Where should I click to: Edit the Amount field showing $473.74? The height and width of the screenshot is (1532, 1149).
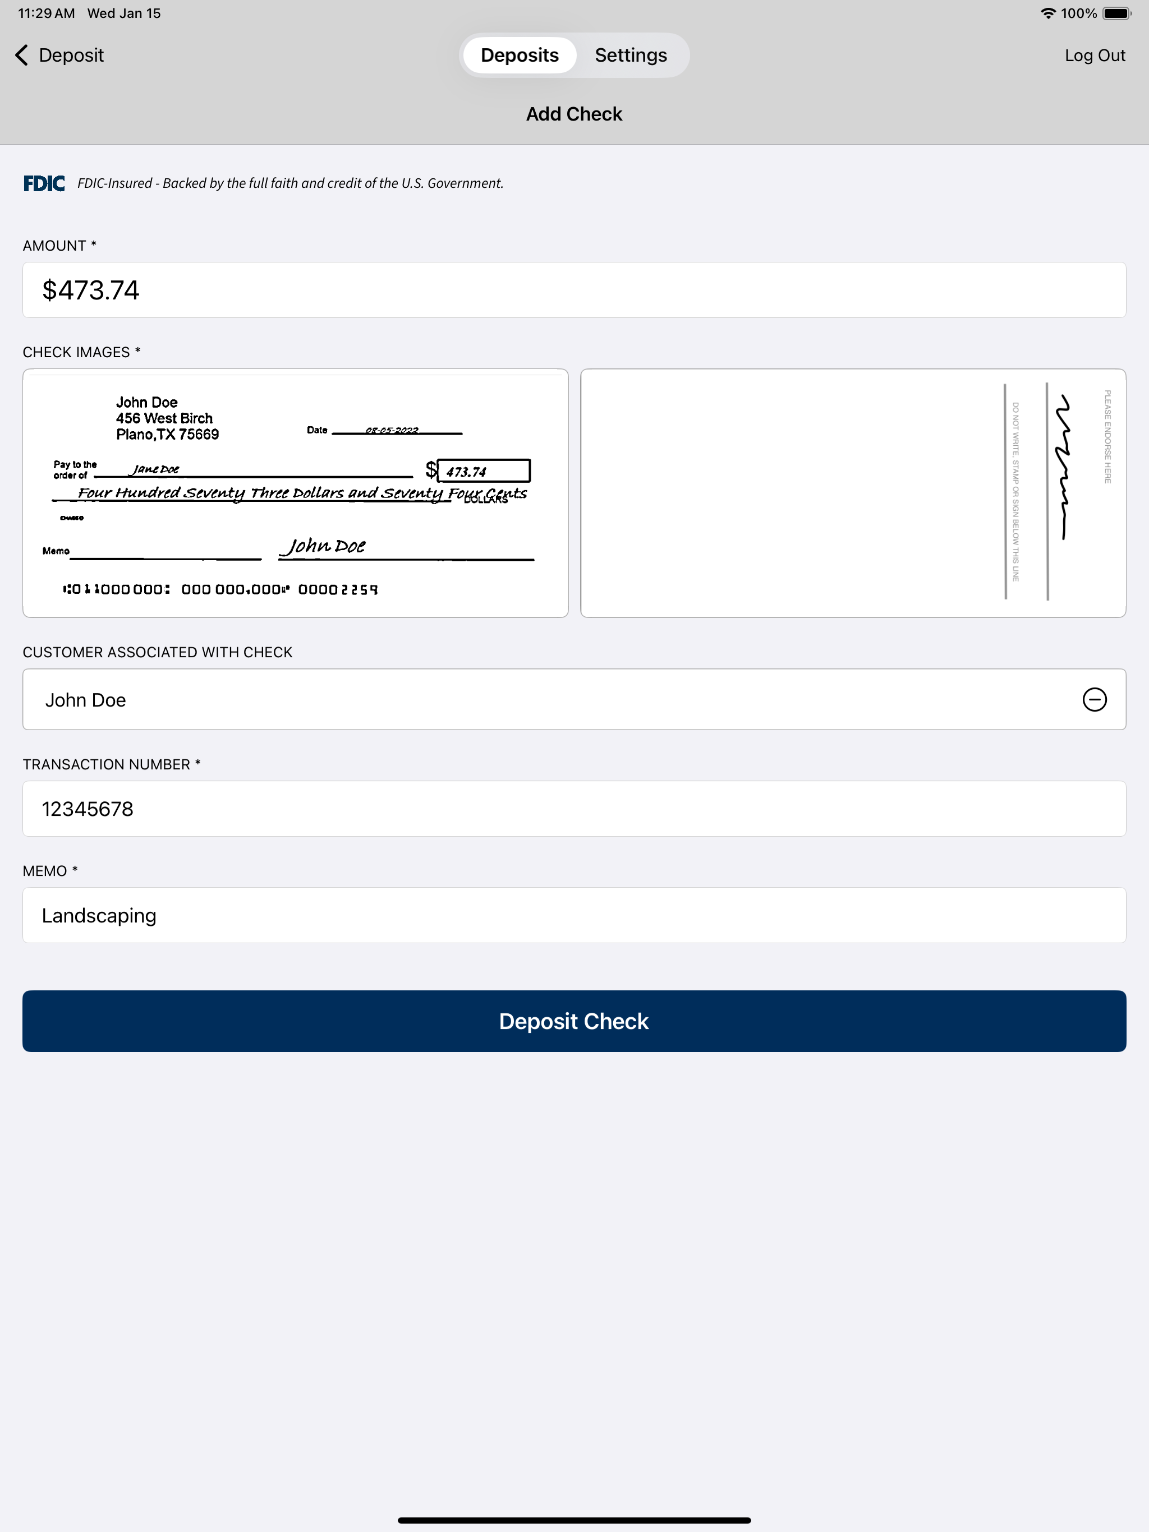point(574,290)
